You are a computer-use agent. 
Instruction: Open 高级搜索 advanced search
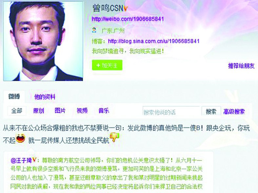(x=234, y=112)
